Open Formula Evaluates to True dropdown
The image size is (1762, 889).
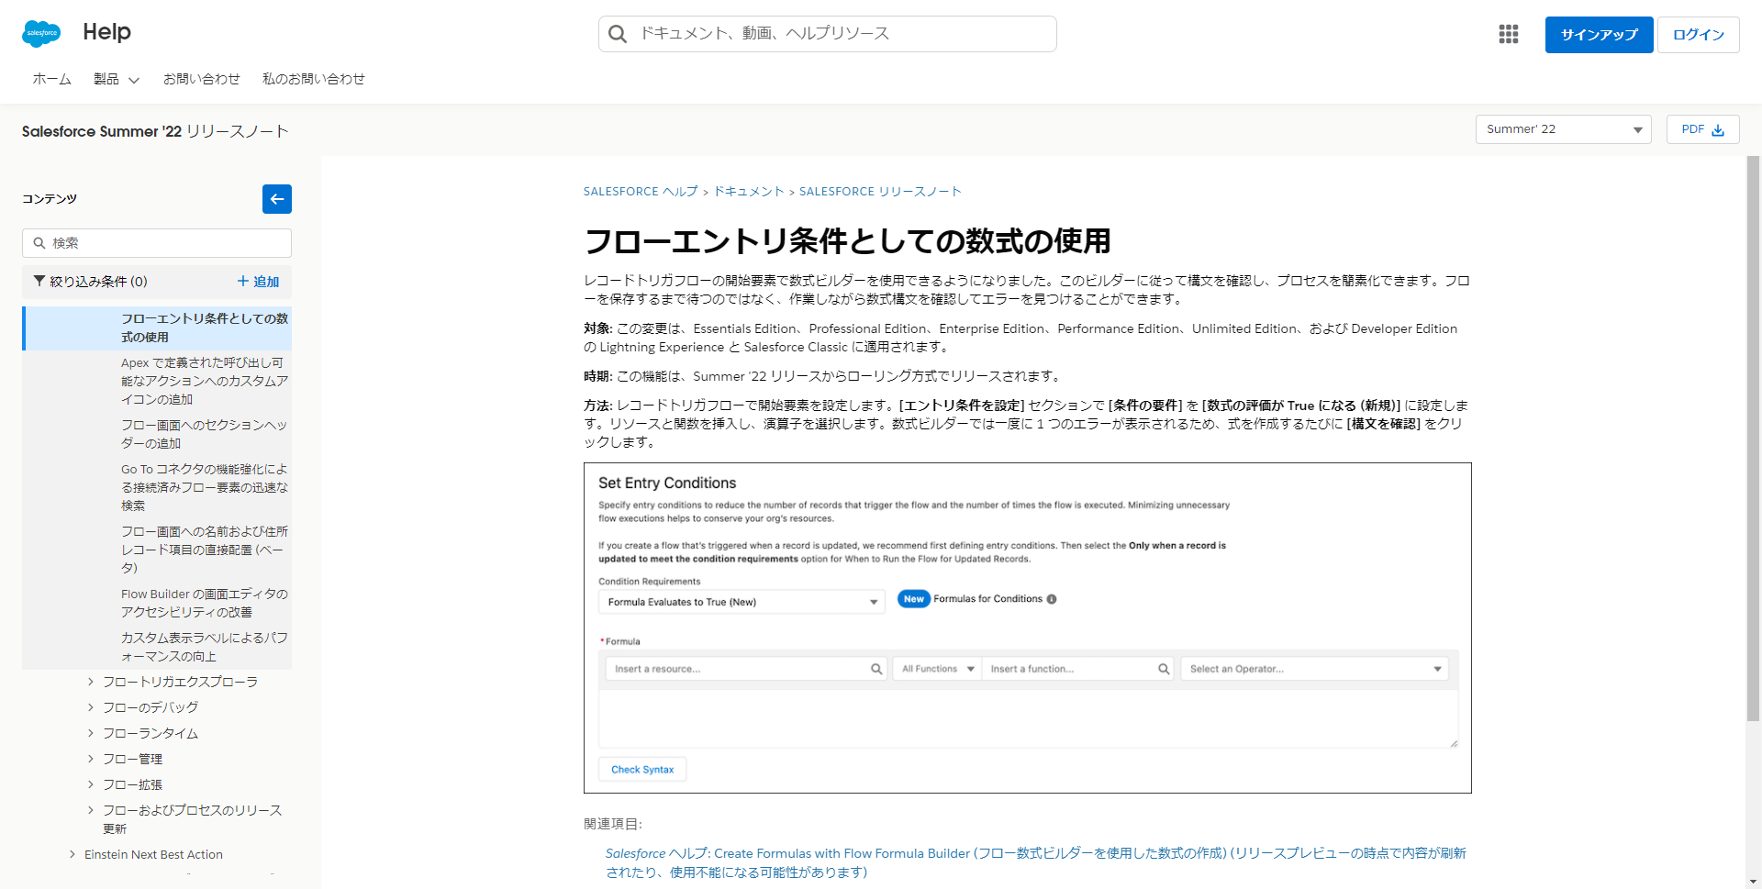(x=742, y=602)
